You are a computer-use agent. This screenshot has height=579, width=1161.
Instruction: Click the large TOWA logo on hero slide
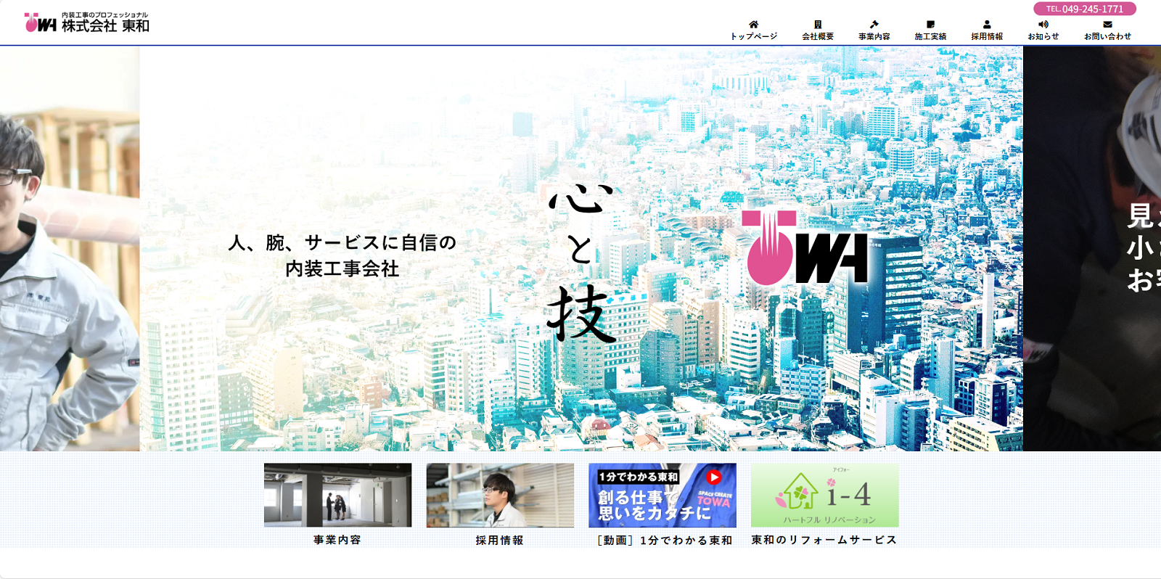pos(805,247)
